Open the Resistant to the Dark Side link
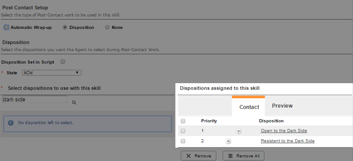 click(x=288, y=141)
